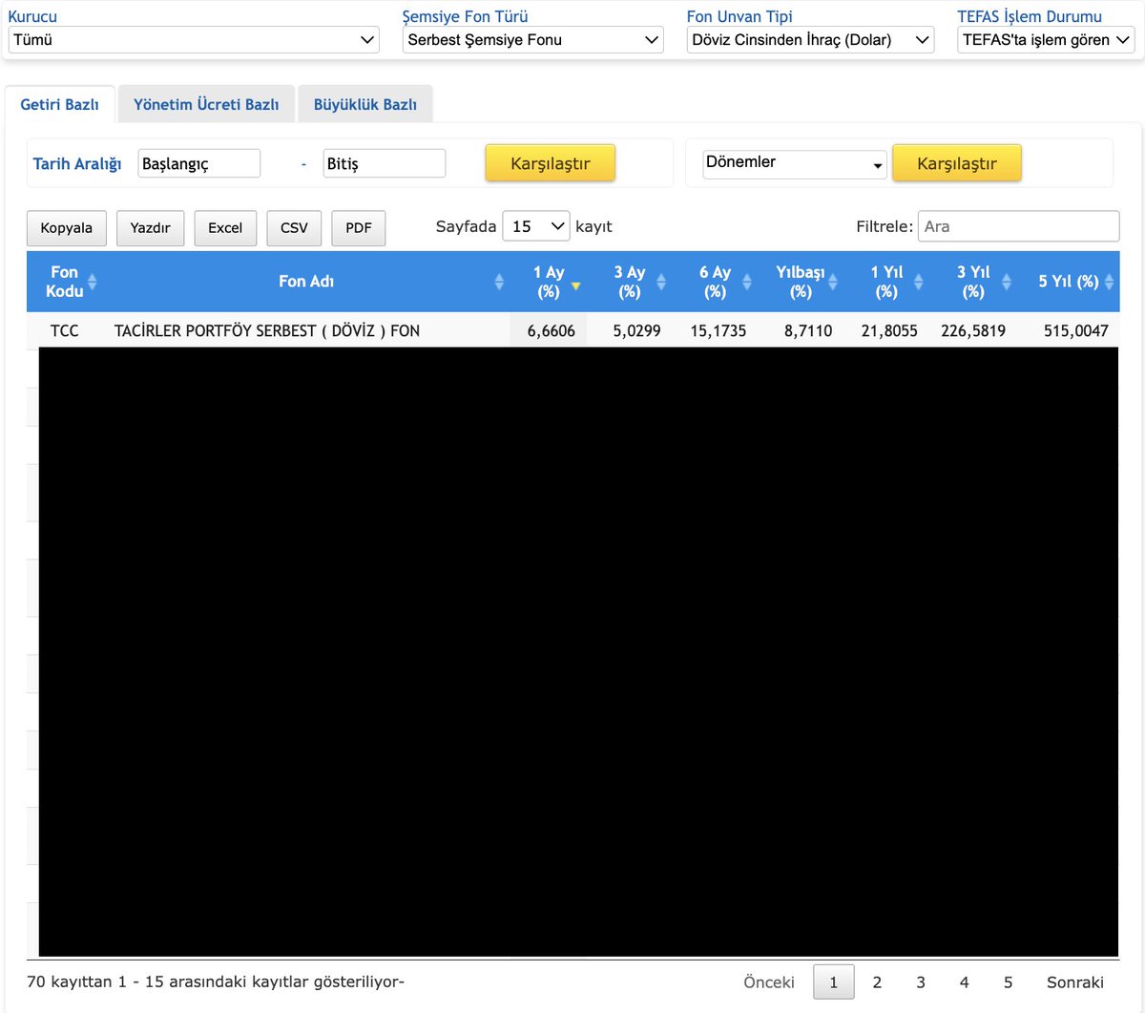The height and width of the screenshot is (1013, 1145).
Task: Click the 8,7110 year-to-date value
Action: tap(808, 331)
